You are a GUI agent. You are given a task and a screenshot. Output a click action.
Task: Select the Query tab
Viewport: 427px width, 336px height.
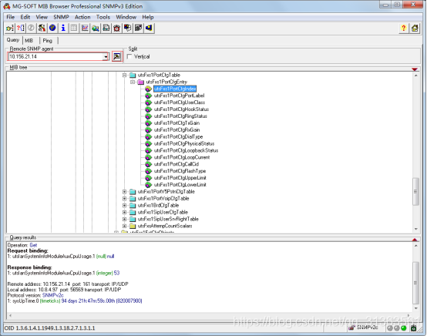pyautogui.click(x=13, y=40)
